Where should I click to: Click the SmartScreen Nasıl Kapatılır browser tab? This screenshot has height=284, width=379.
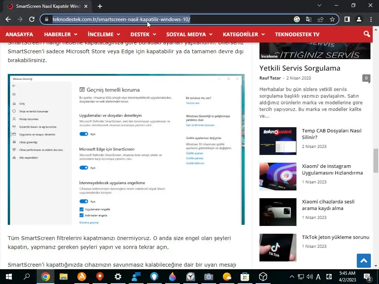tap(48, 6)
